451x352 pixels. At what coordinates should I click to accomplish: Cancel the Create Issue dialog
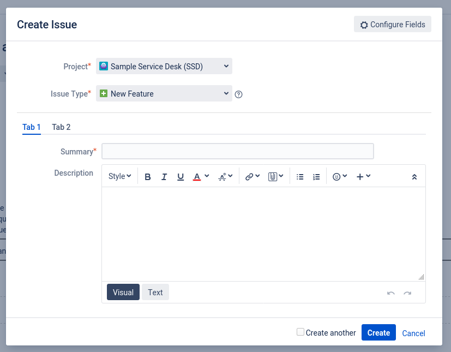(413, 333)
